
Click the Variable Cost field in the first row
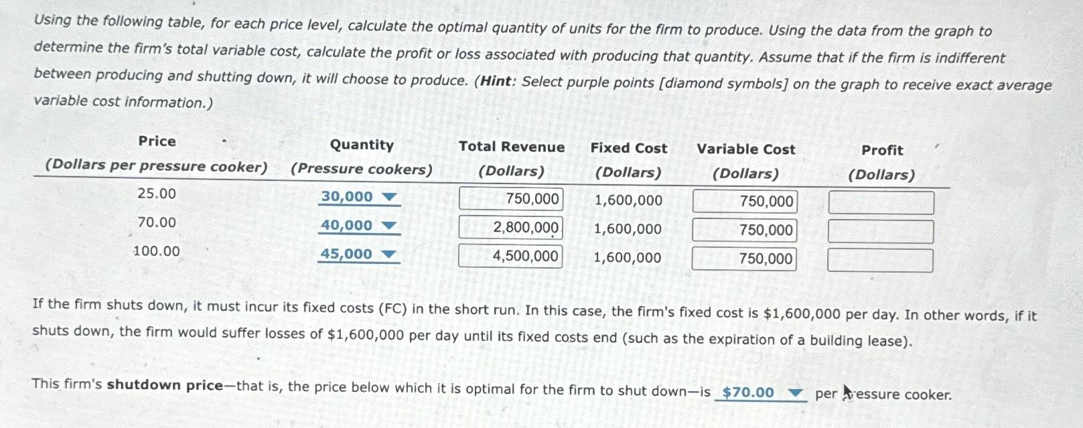point(744,201)
